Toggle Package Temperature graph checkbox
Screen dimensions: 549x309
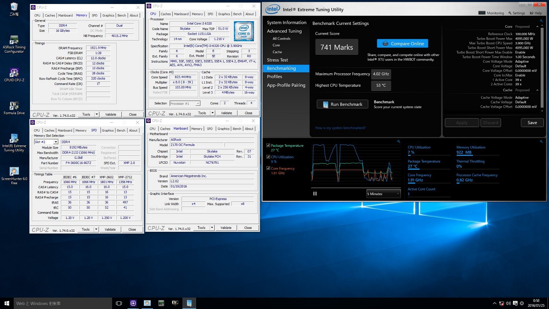click(x=268, y=145)
